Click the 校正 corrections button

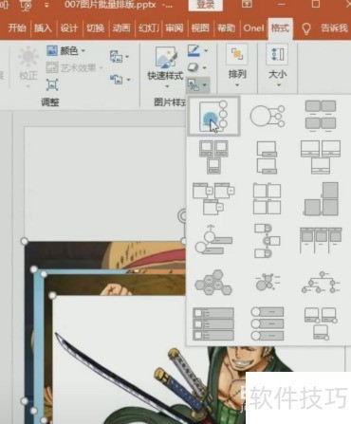(x=28, y=65)
